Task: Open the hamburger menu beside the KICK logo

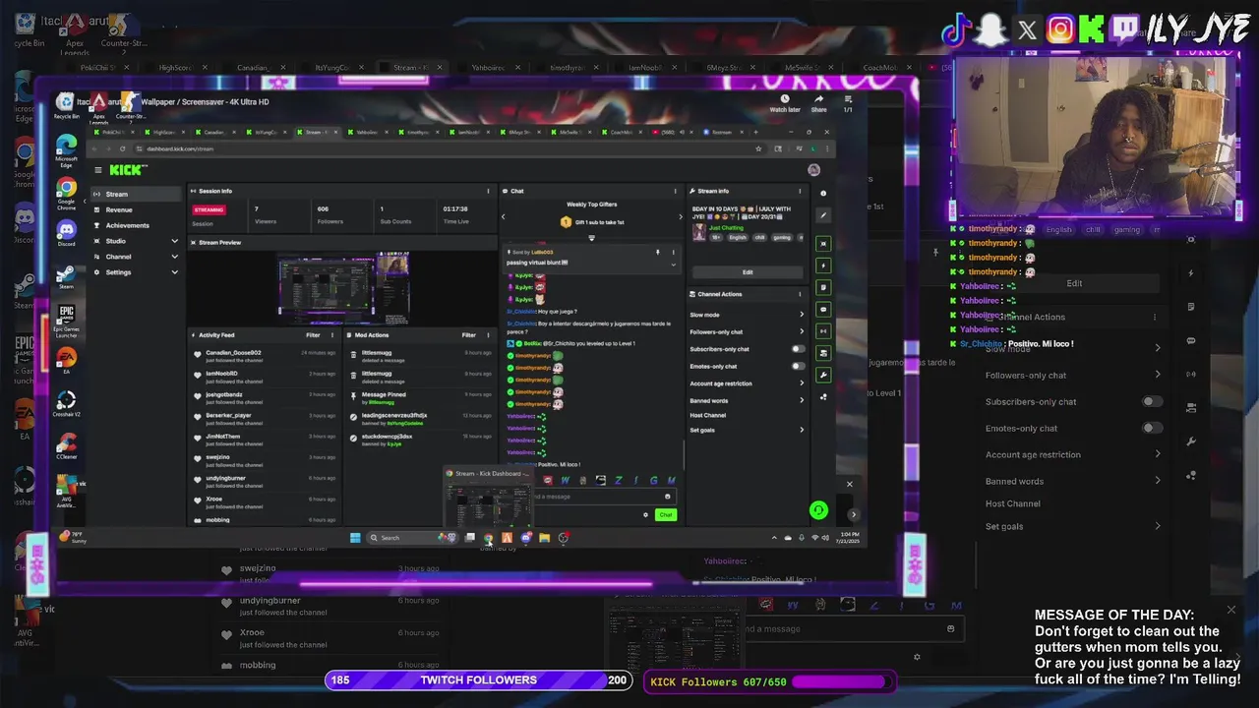Action: point(97,170)
